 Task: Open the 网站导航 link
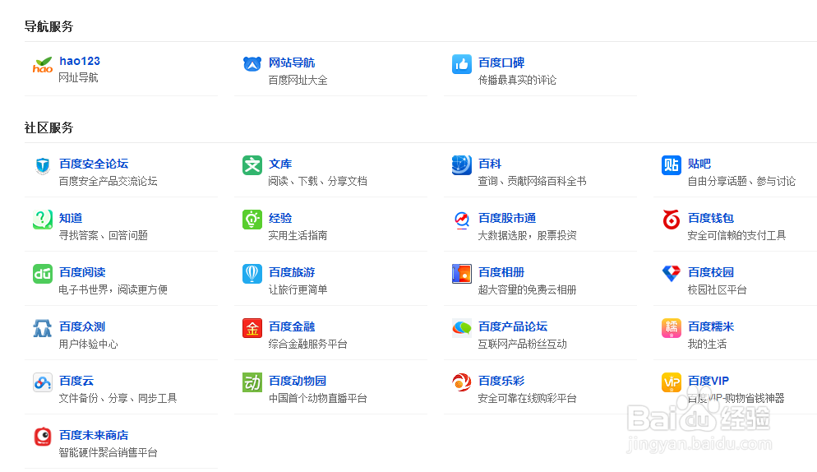click(x=292, y=62)
